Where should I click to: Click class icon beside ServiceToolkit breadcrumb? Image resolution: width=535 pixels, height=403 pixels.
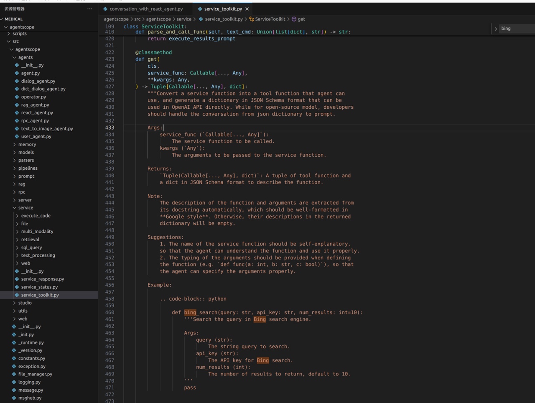[251, 19]
